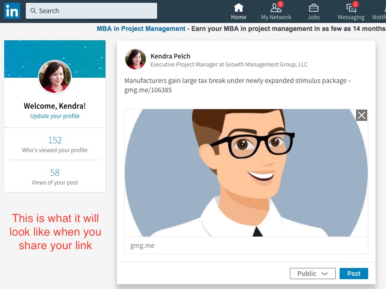Image resolution: width=386 pixels, height=289 pixels.
Task: Click the Search input field
Action: (91, 11)
